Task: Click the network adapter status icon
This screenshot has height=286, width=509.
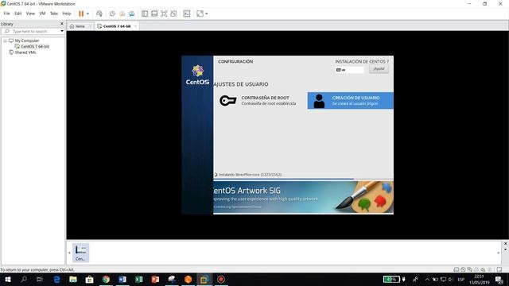Action: click(470, 269)
